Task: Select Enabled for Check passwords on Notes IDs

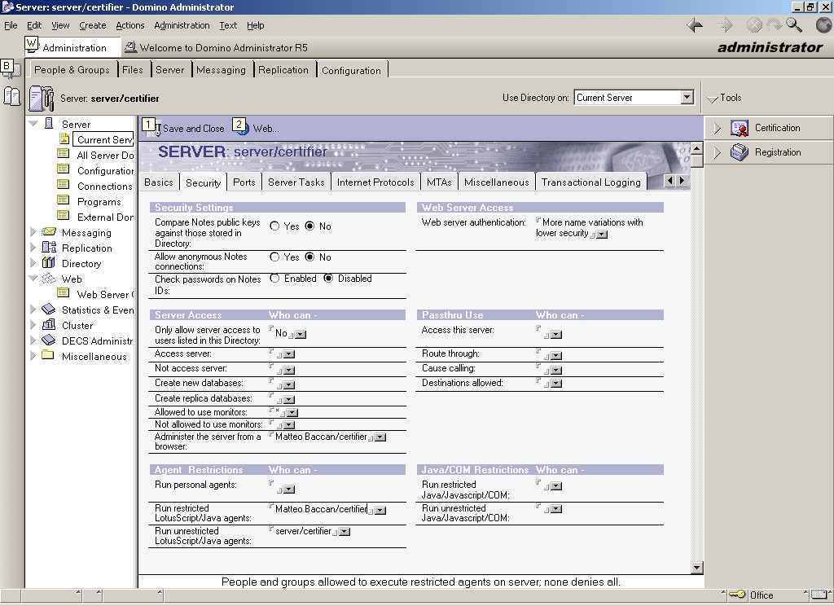Action: [x=274, y=279]
